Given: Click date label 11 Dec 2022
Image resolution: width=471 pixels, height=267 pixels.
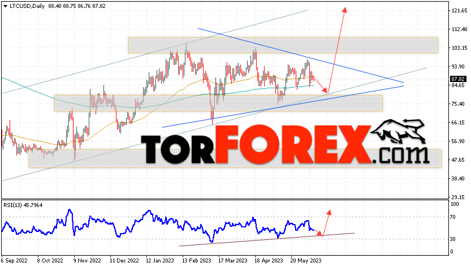Looking at the screenshot, I should [x=124, y=260].
